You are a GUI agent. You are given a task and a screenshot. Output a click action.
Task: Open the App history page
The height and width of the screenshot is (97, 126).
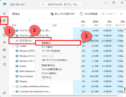(4, 35)
